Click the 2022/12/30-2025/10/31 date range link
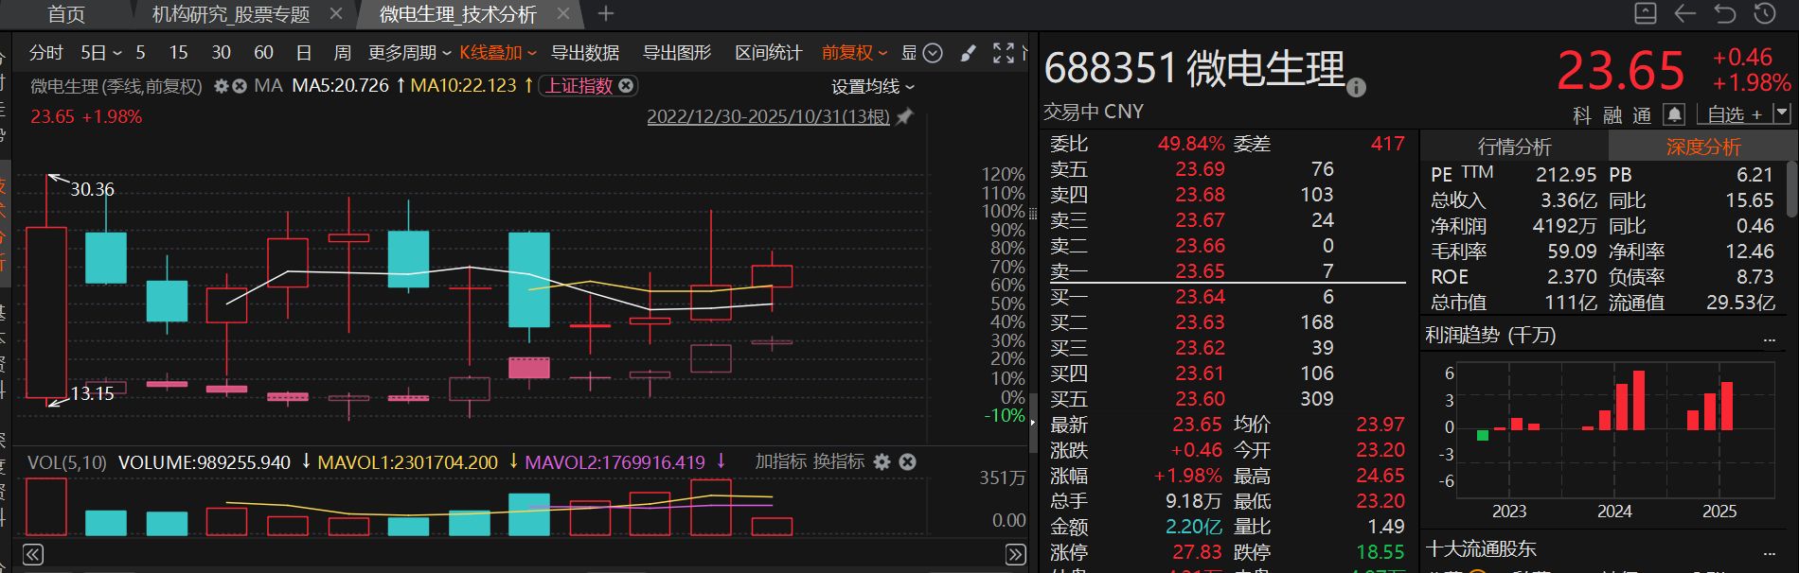 768,117
